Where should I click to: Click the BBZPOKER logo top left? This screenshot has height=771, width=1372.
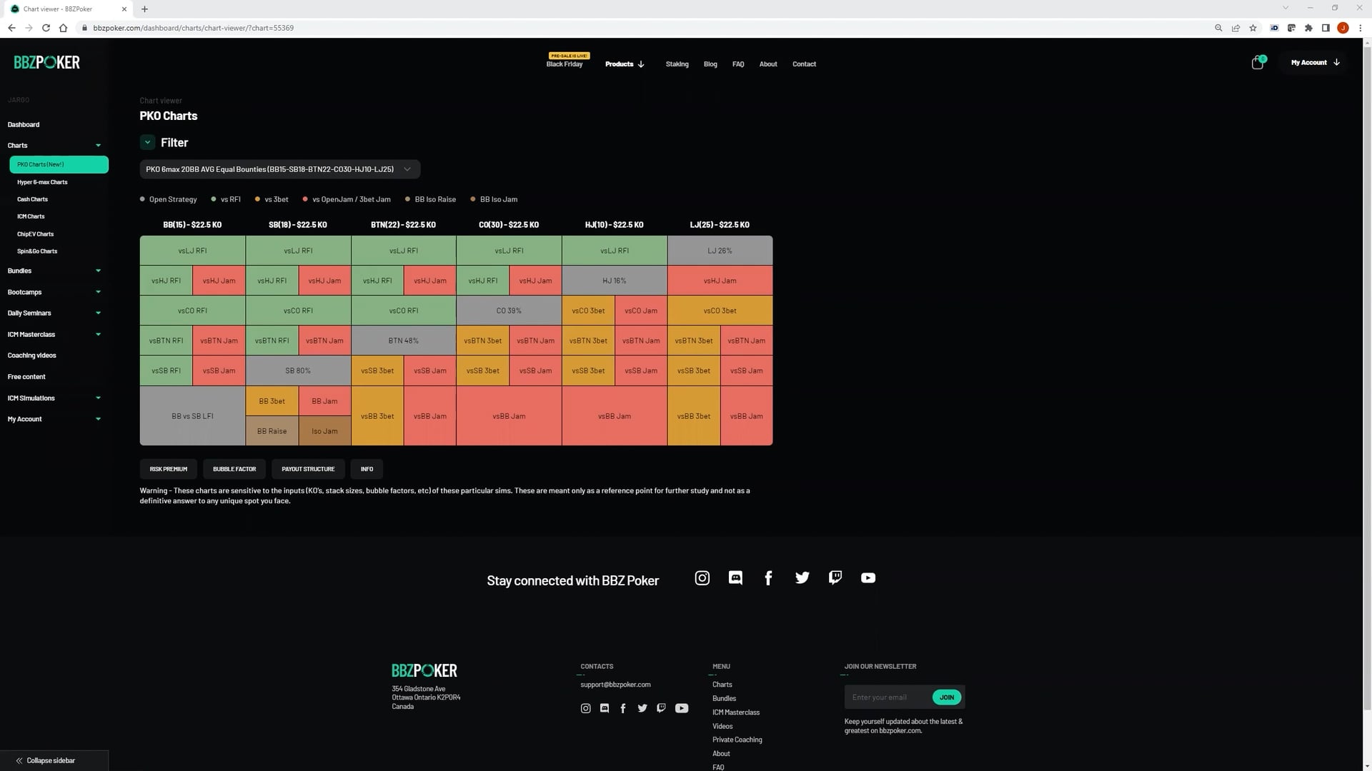46,62
